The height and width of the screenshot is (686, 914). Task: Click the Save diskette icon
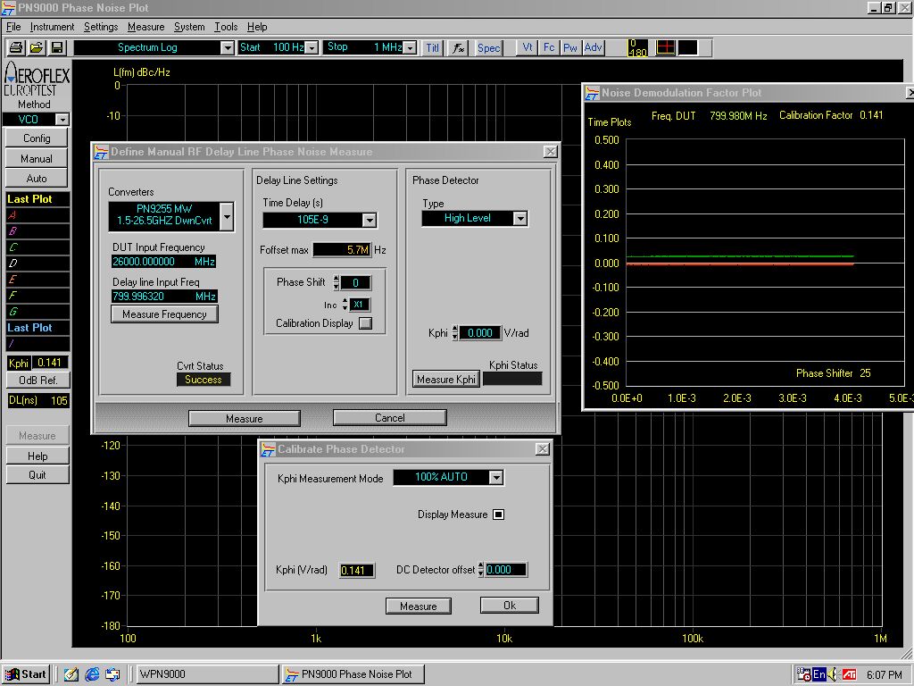57,48
